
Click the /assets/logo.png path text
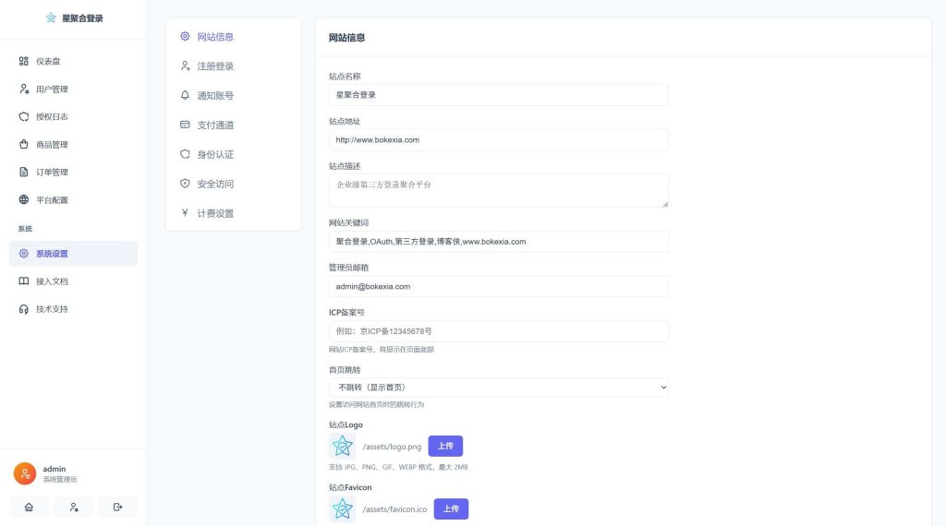point(392,447)
